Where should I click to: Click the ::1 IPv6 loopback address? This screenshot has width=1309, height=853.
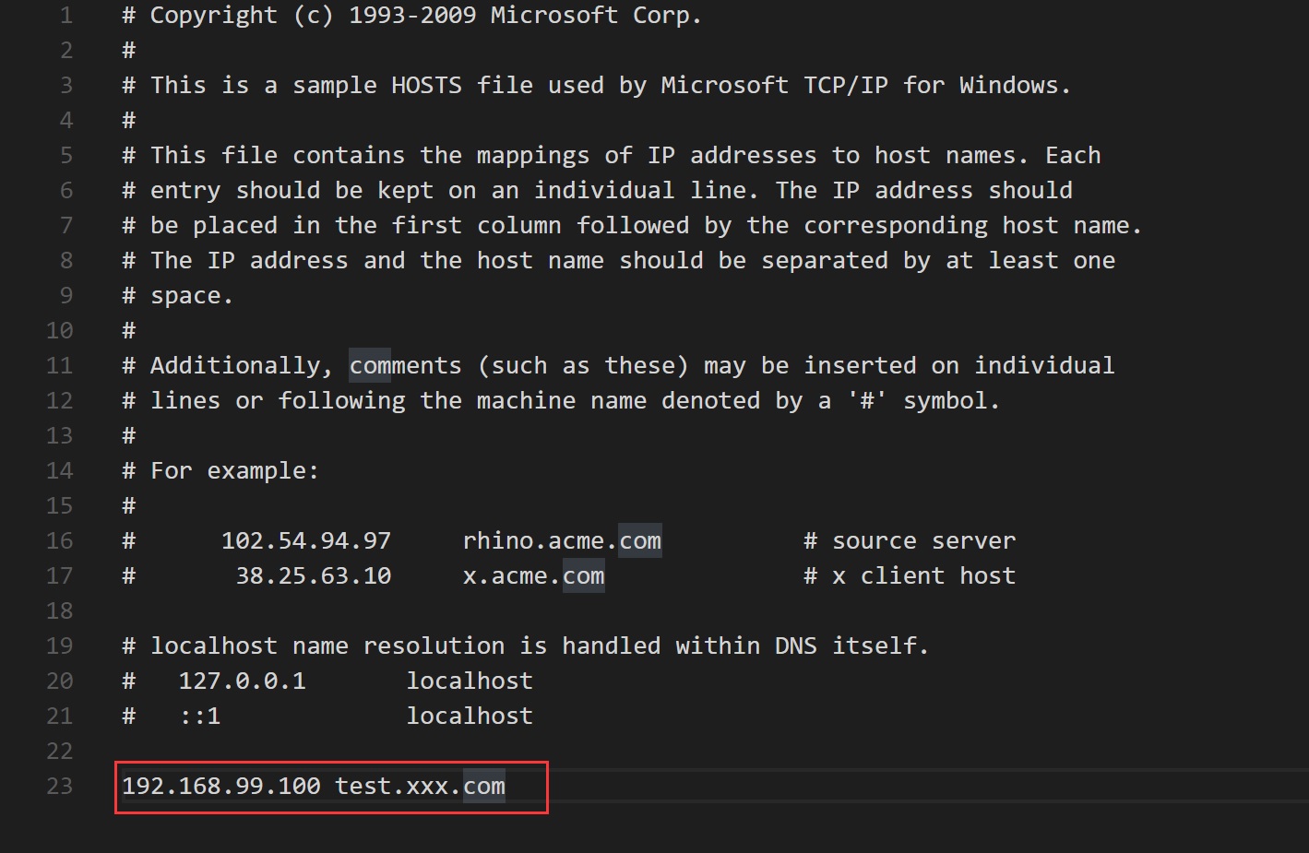click(200, 717)
